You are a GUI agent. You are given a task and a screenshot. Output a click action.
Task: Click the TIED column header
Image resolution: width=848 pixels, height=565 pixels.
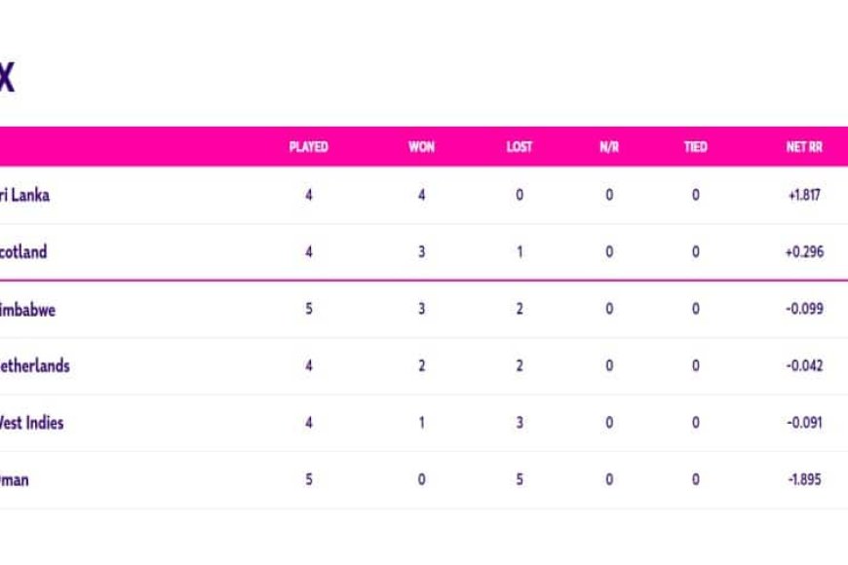[x=696, y=147]
